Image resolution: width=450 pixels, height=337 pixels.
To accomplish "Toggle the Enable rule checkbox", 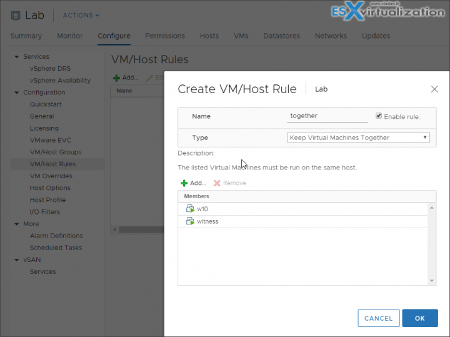I will click(379, 116).
